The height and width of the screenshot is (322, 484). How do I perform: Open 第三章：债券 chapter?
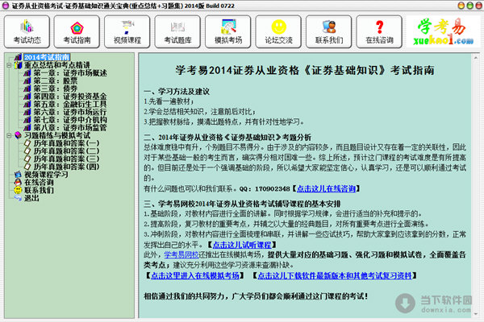pos(55,89)
